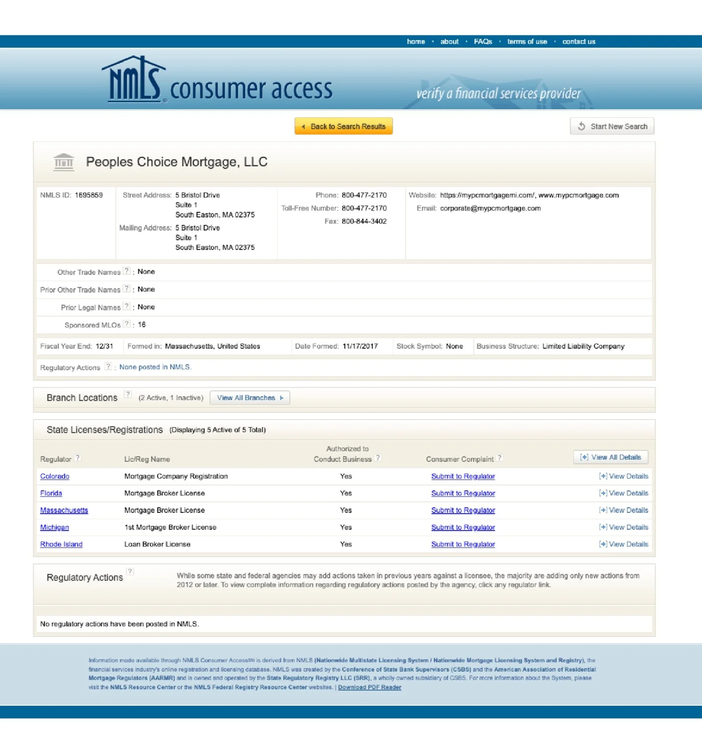Click fax number 800-844-3402
This screenshot has height=741, width=702.
pos(364,221)
